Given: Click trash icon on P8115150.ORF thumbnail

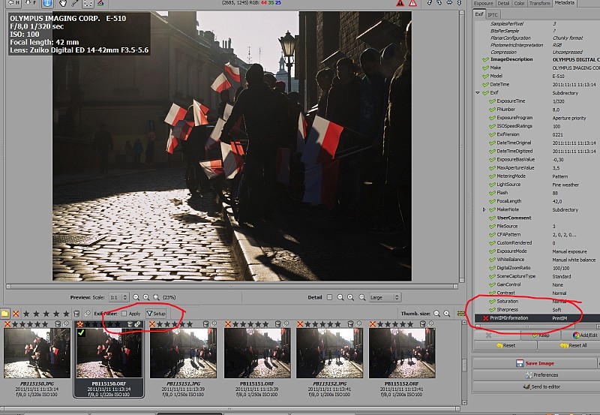Looking at the screenshot, I should coord(130,324).
